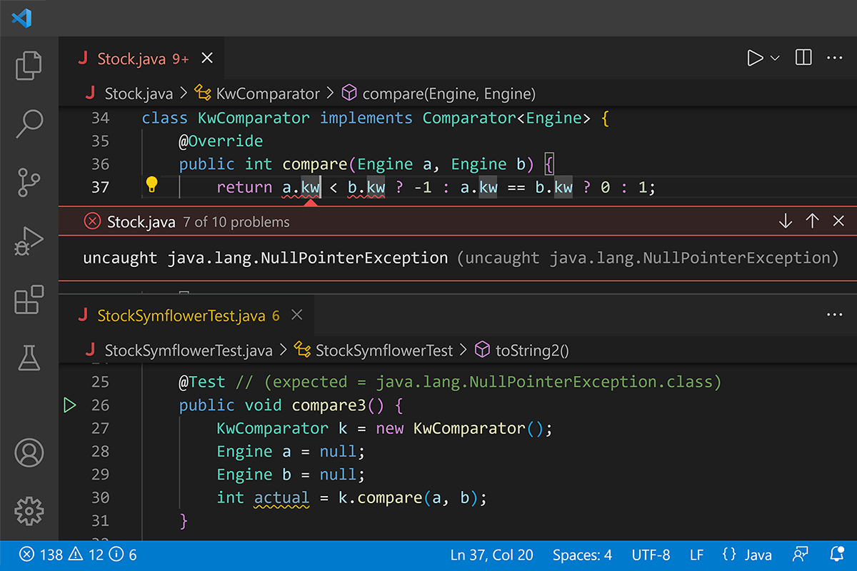
Task: Click 'KwComparator k = new KwComparator();' line
Action: point(385,428)
